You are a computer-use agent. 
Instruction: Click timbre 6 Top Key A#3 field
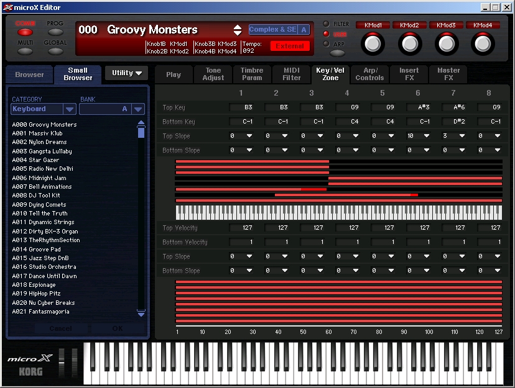click(x=418, y=107)
